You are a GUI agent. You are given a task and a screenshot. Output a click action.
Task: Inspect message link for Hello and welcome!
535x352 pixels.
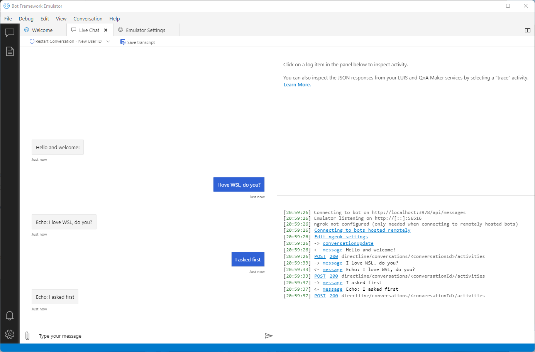click(x=332, y=250)
